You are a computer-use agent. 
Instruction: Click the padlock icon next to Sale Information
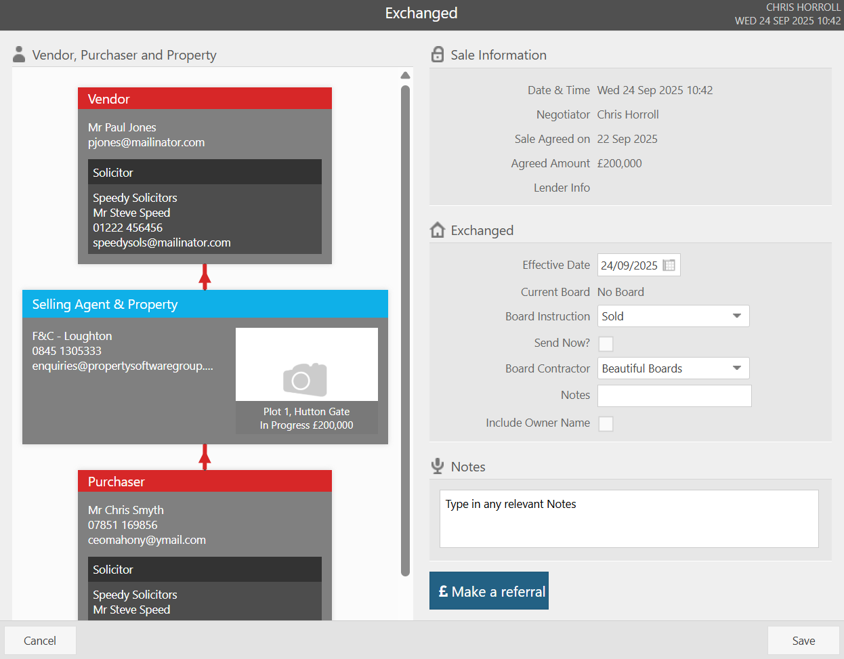[438, 55]
